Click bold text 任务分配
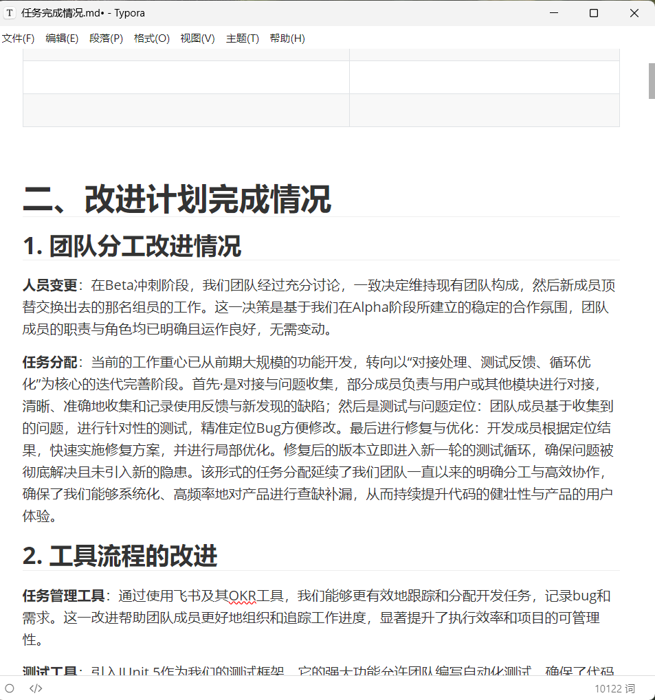655x700 pixels. tap(50, 362)
